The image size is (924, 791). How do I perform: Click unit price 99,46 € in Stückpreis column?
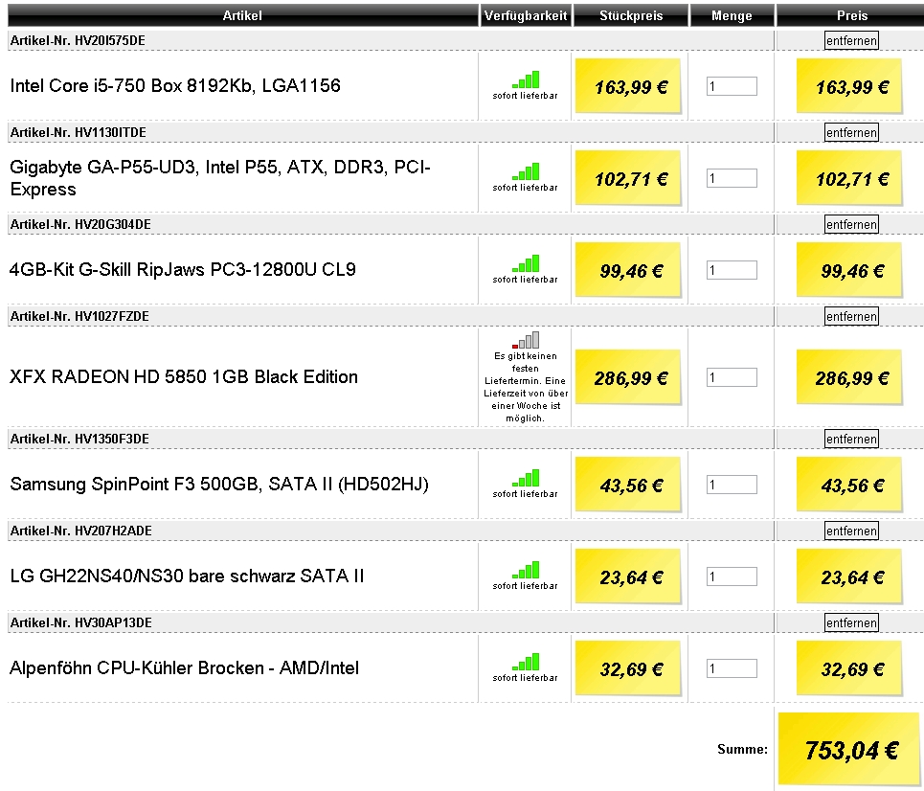tap(628, 271)
